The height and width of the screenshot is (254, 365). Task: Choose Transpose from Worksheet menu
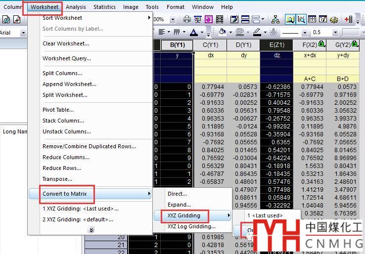click(x=58, y=179)
